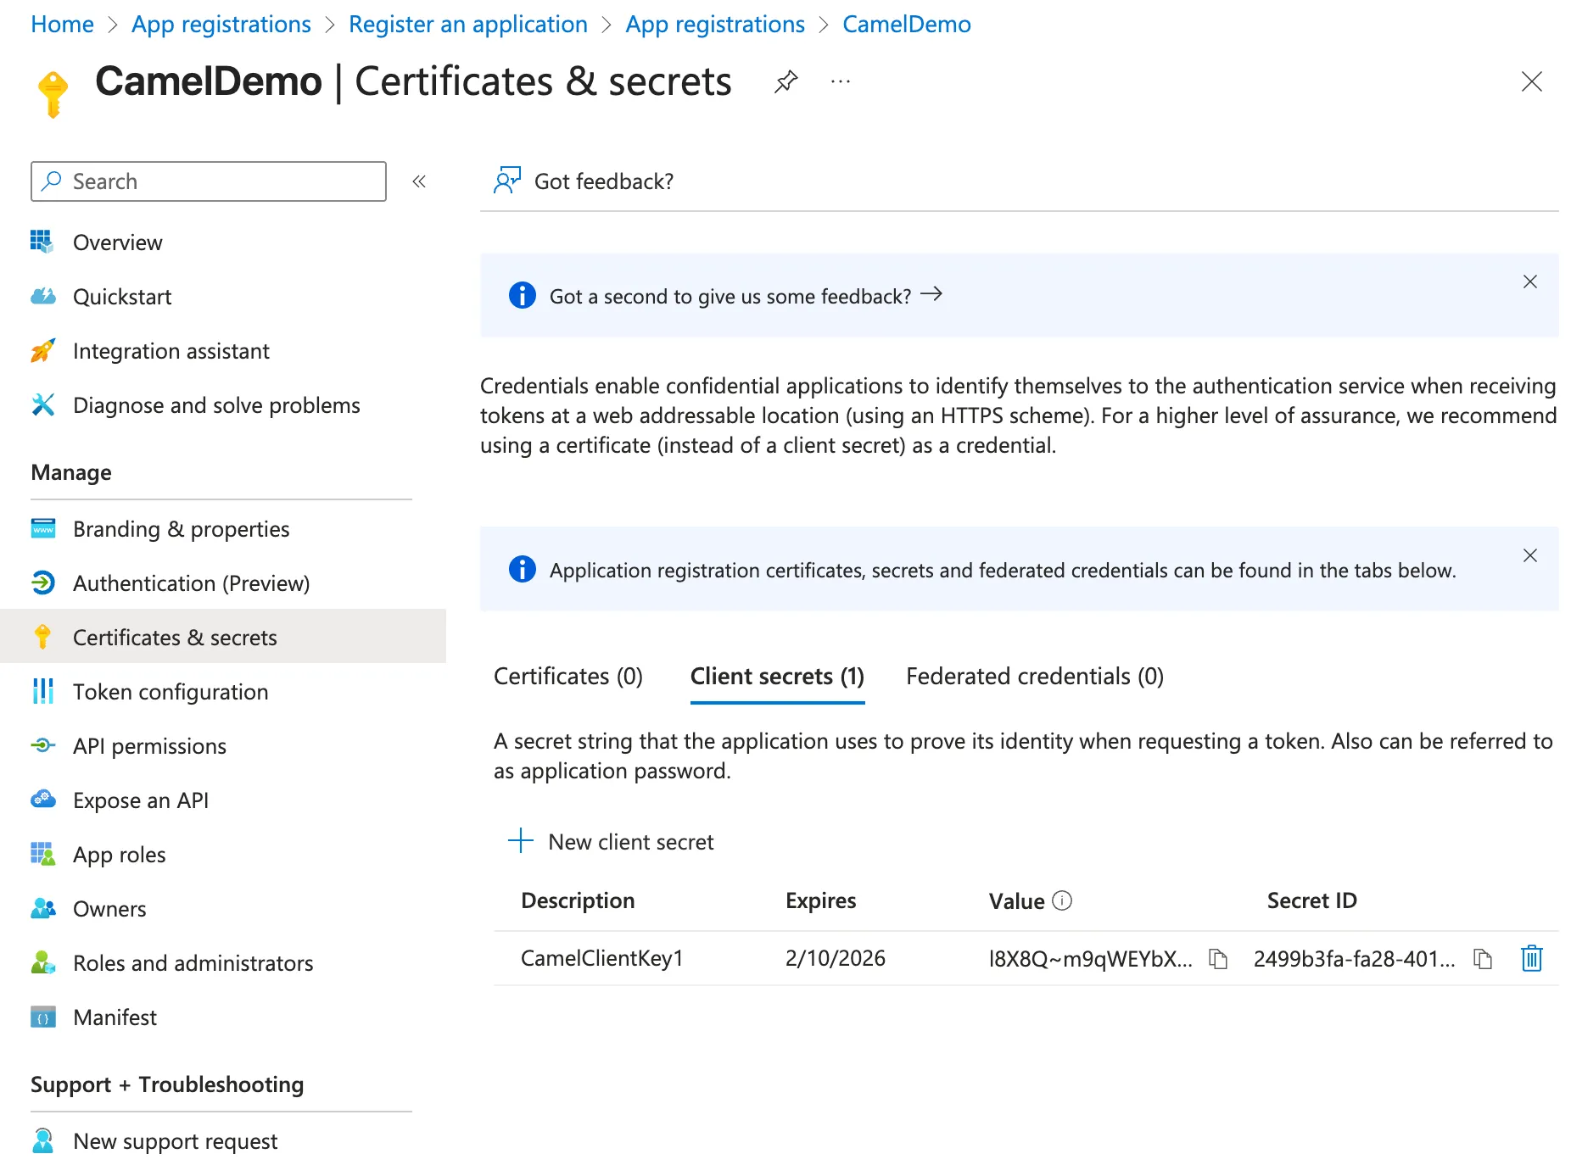Click the Value column info icon

1061,900
